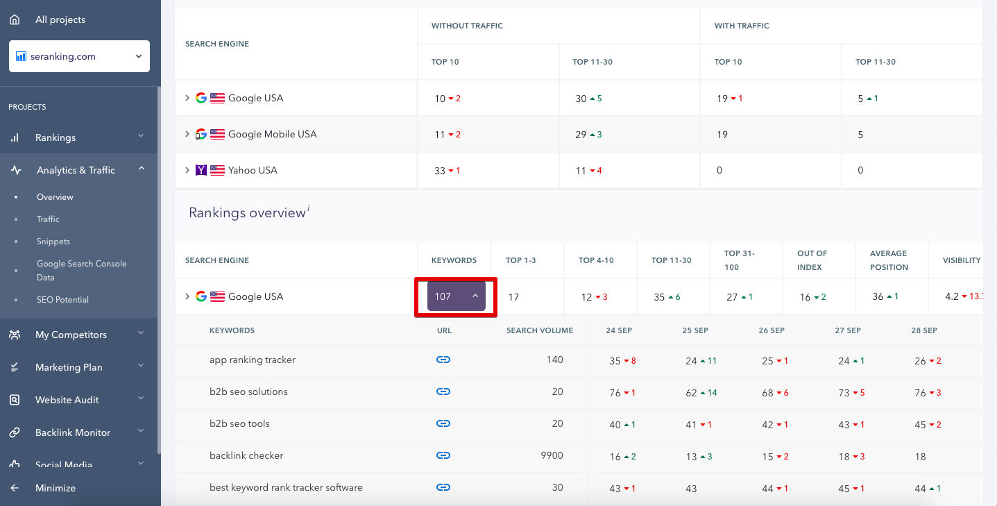
Task: Expand the Rankings sidebar menu
Action: [141, 136]
